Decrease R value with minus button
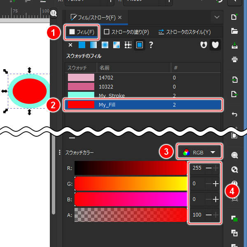247x247 pixels. (x=209, y=168)
